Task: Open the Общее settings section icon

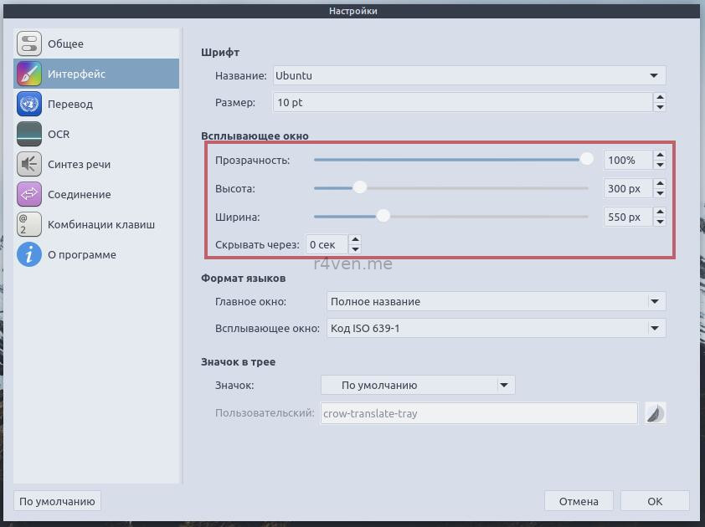Action: [29, 43]
